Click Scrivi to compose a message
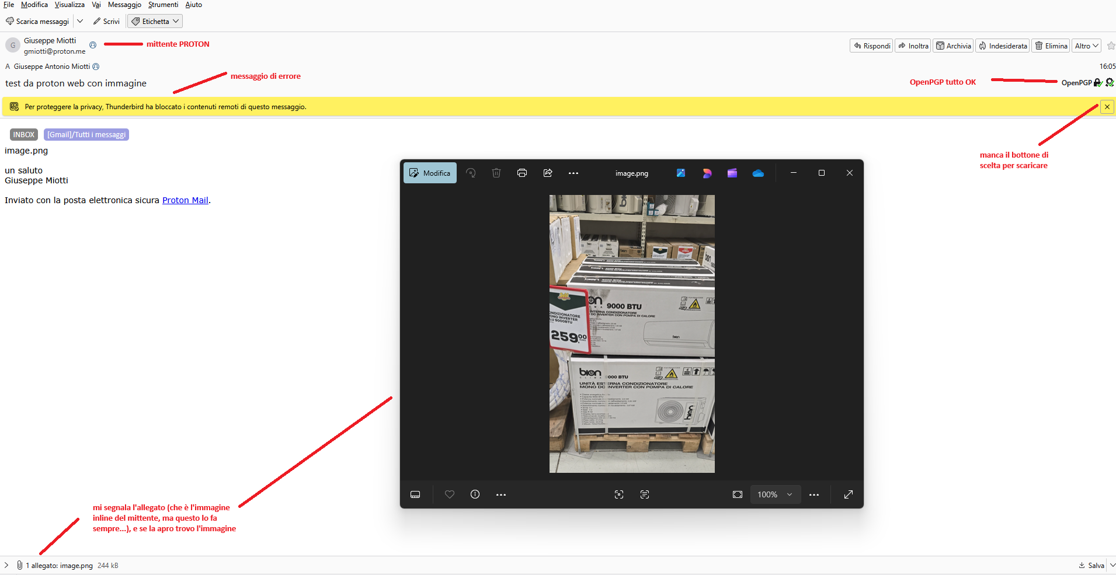1116x575 pixels. click(106, 22)
